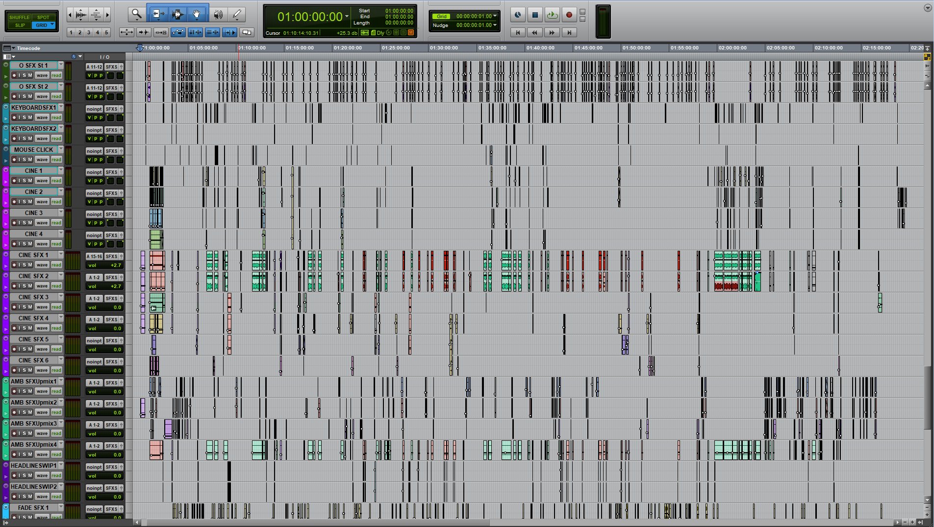Open the Nudge value dropdown
Viewport: 934px width, 527px height.
click(495, 25)
